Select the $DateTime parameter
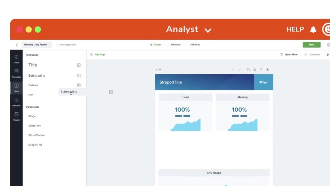 coord(35,126)
